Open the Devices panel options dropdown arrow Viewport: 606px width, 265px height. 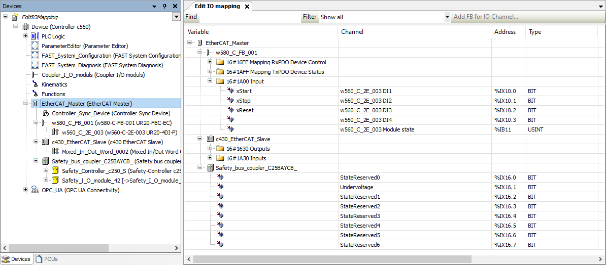pyautogui.click(x=155, y=6)
